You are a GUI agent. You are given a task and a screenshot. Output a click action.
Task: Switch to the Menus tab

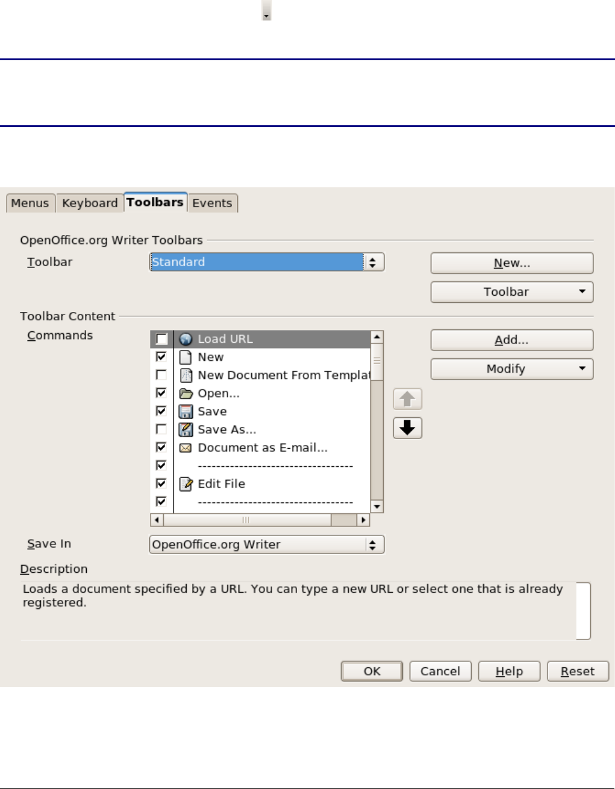(30, 203)
